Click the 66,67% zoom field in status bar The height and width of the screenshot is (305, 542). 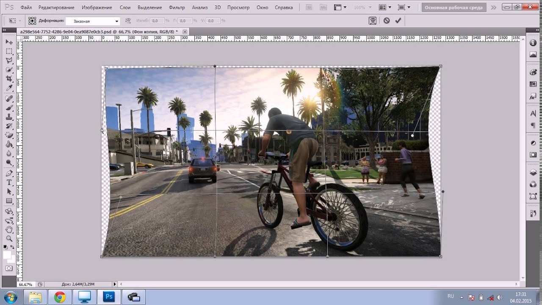click(25, 284)
